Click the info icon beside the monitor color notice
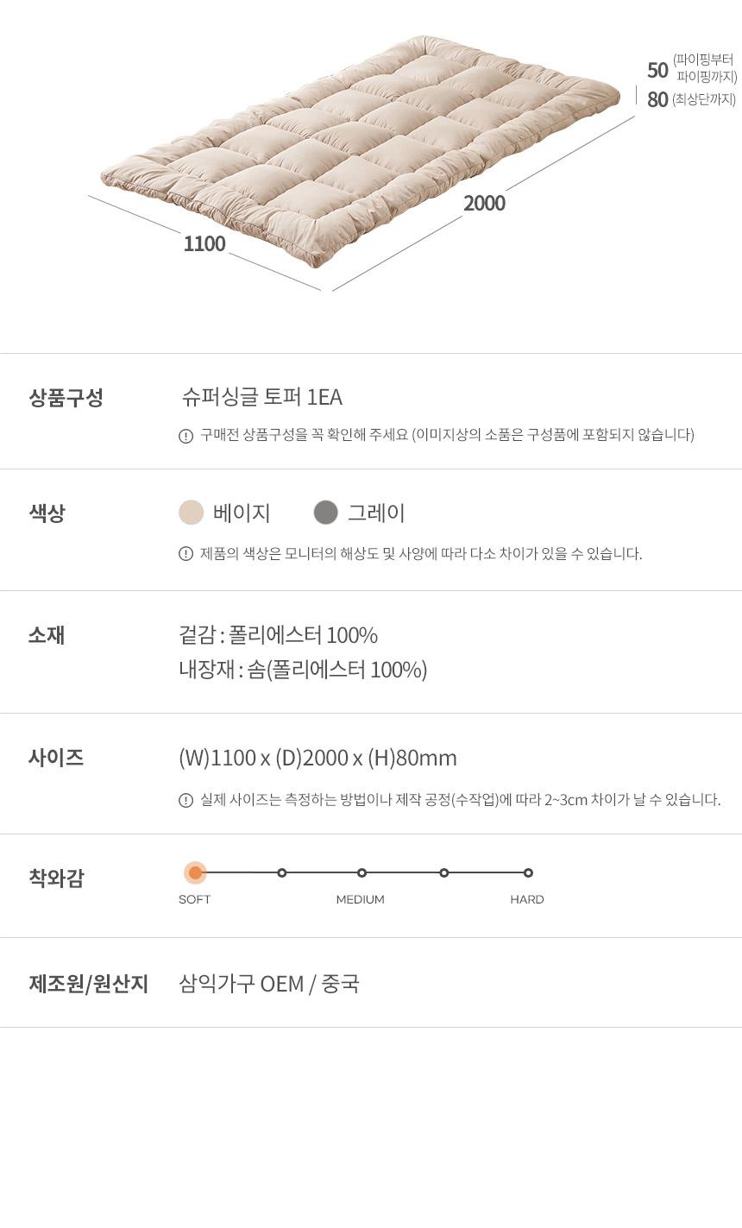This screenshot has height=1228, width=742. pos(185,554)
